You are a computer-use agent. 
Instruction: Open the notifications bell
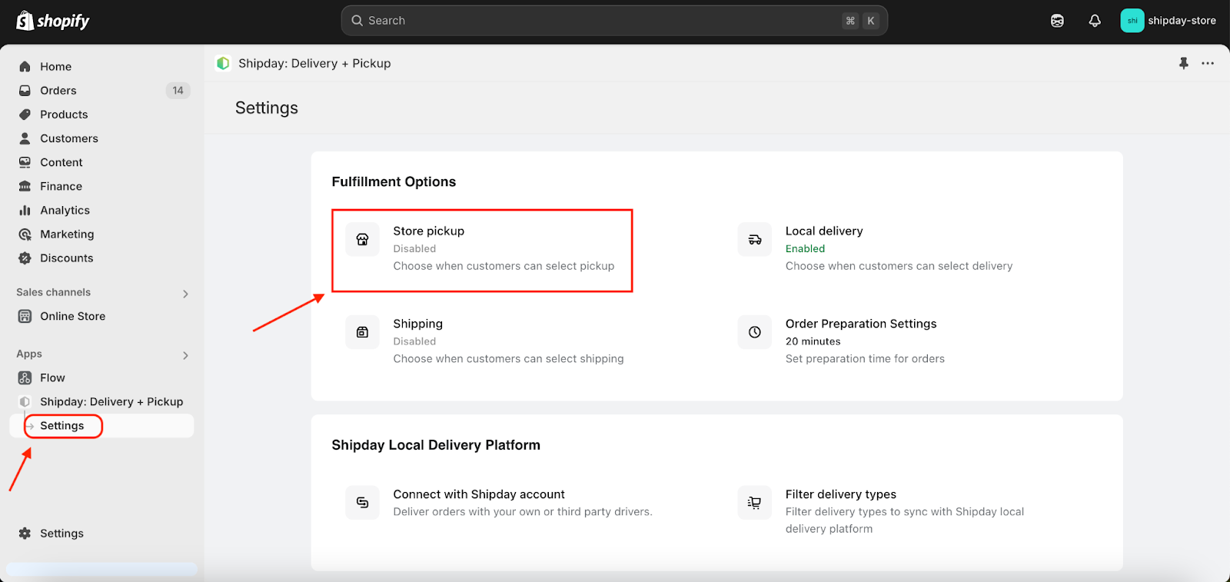click(x=1095, y=21)
